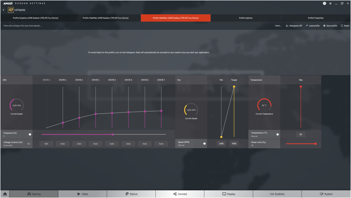Image resolution: width=351 pixels, height=198 pixels.
Task: Open the Connect section
Action: click(180, 194)
